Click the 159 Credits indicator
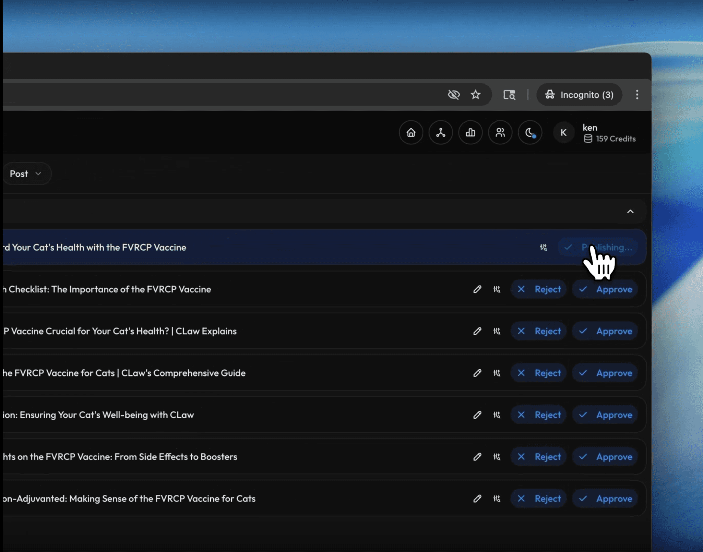 pyautogui.click(x=610, y=139)
